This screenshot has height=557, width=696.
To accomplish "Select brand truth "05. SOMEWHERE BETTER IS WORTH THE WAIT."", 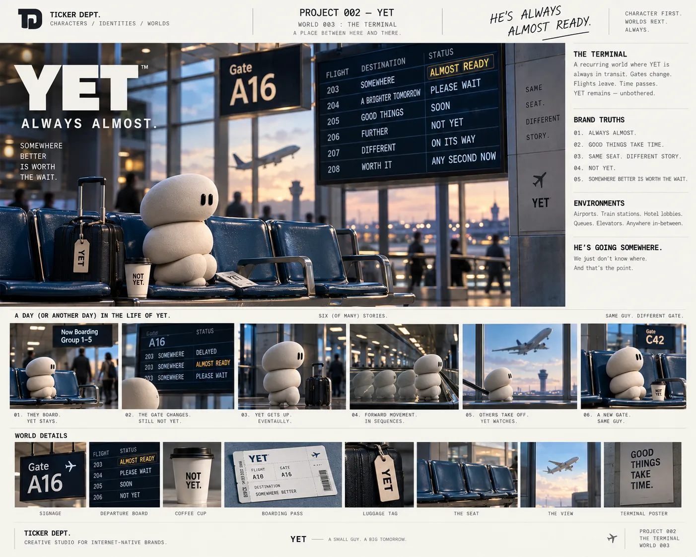I will [630, 179].
